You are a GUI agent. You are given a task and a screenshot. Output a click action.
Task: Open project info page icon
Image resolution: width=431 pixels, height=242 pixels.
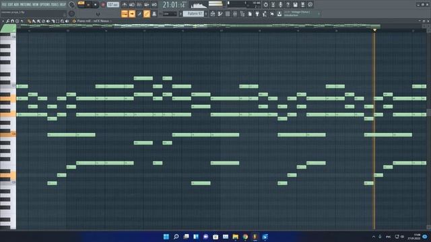(x=250, y=13)
